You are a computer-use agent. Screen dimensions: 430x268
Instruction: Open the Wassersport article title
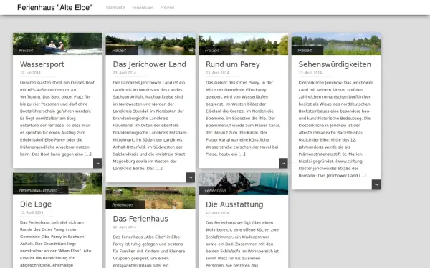[42, 64]
